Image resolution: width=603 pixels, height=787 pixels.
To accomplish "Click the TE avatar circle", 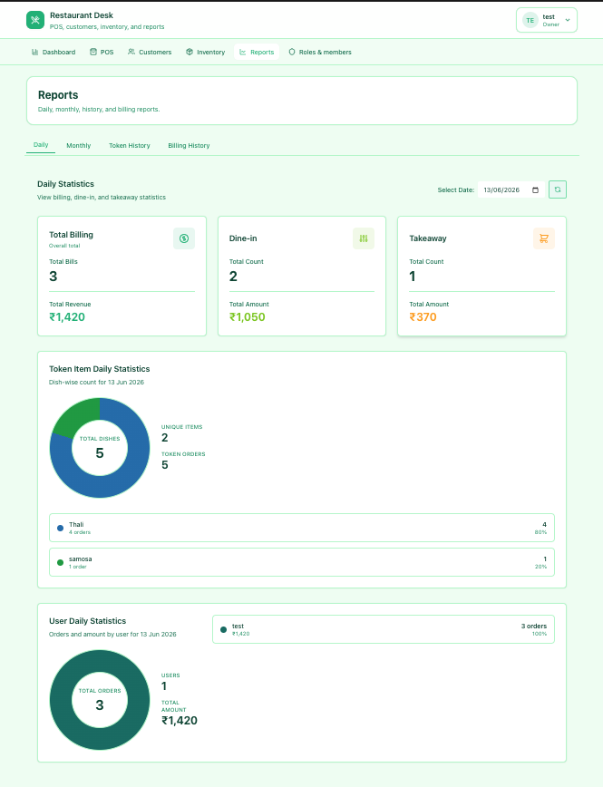I will (x=530, y=20).
